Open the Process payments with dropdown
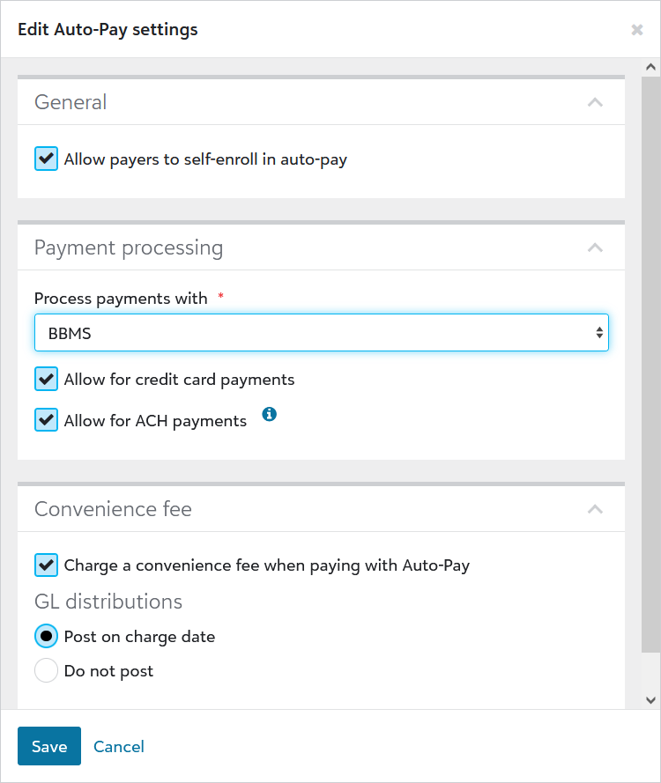This screenshot has height=783, width=661. pos(321,333)
